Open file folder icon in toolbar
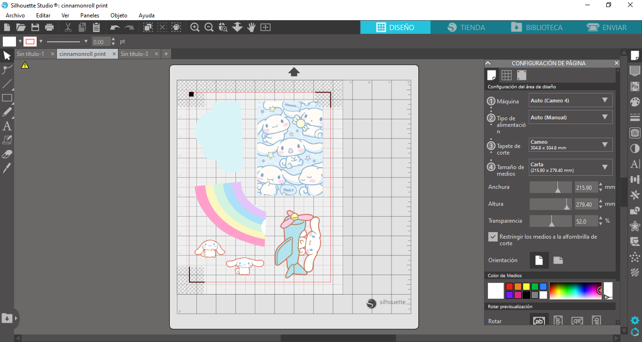 click(x=21, y=27)
